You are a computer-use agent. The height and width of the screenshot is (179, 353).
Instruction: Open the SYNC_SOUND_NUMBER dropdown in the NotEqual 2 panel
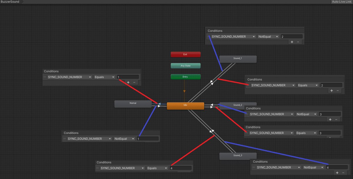(x=233, y=37)
